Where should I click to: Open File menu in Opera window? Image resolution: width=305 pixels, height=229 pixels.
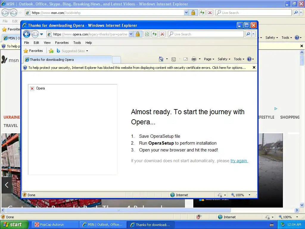(x=27, y=43)
